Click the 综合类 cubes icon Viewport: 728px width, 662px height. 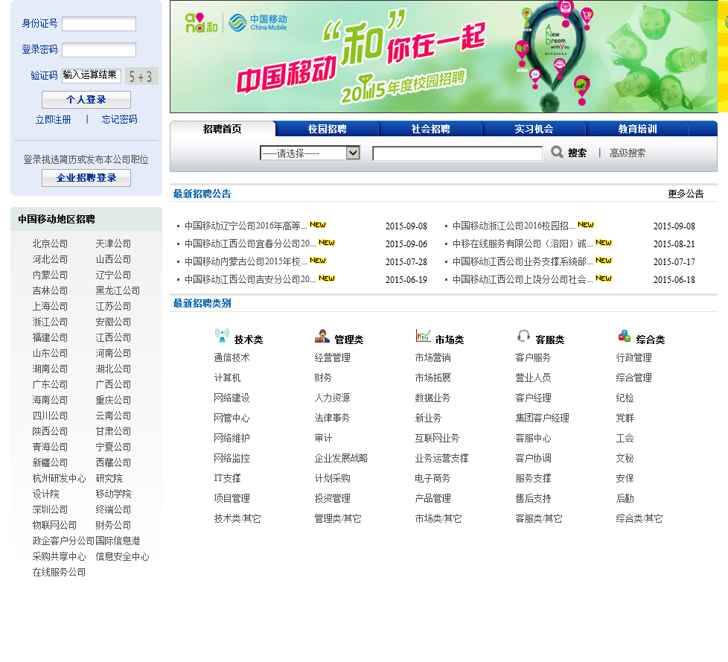pos(624,335)
